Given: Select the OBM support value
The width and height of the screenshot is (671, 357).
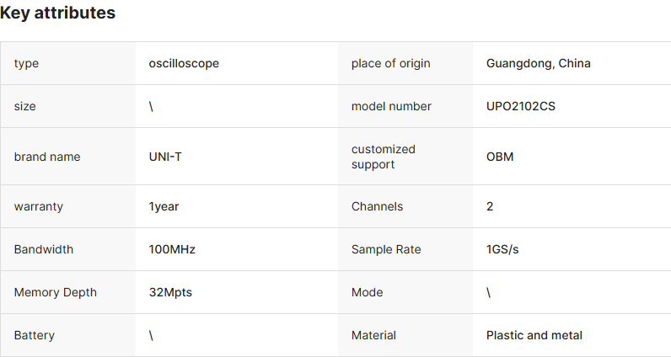Looking at the screenshot, I should click(x=500, y=157).
